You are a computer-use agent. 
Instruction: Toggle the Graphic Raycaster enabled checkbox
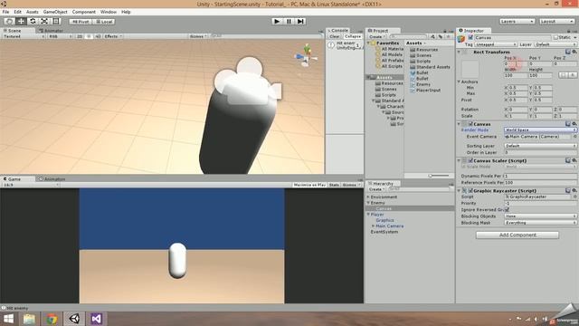[x=470, y=190]
